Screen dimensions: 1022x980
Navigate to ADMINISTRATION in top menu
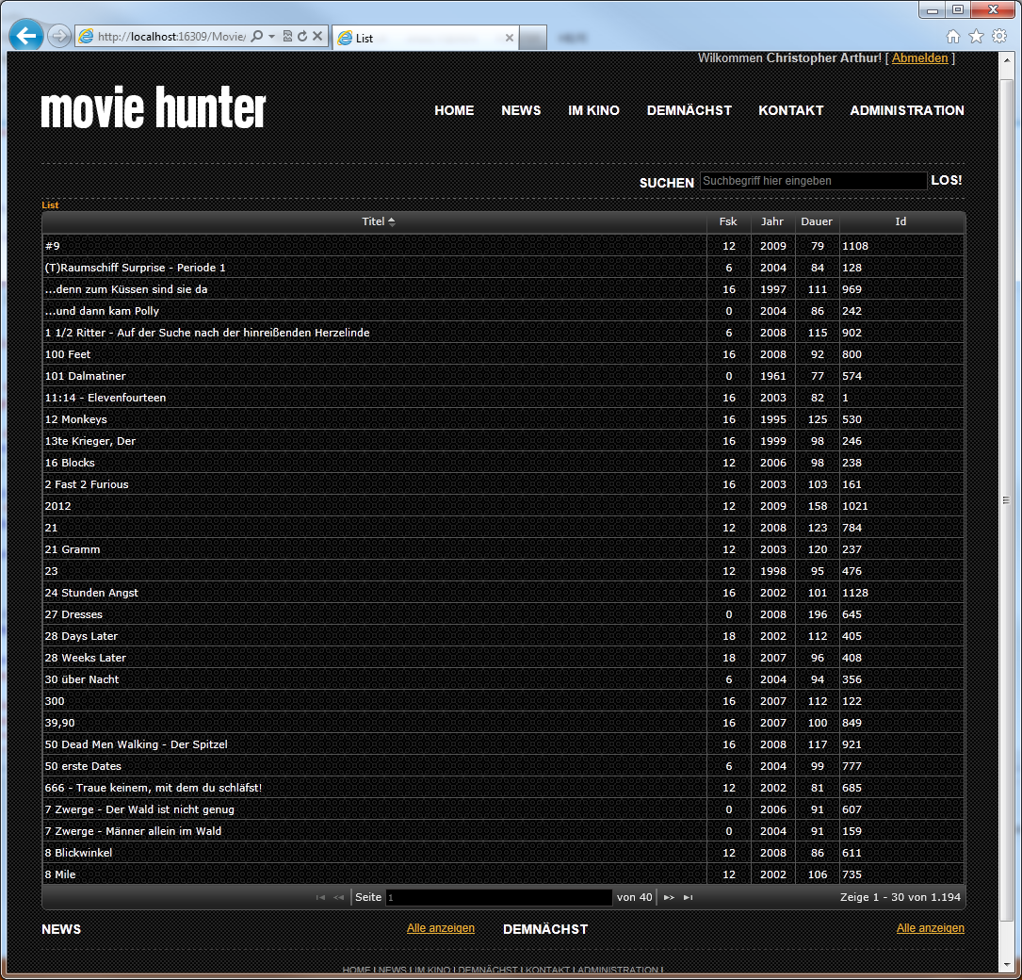[906, 110]
